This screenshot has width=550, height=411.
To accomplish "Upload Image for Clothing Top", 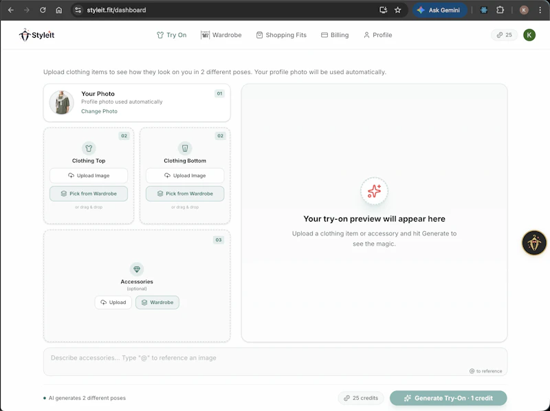I will coord(89,176).
